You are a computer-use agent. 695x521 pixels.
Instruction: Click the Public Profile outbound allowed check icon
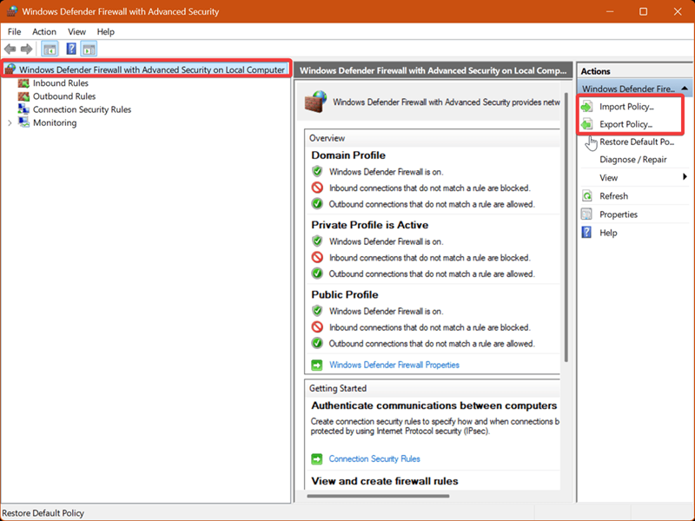point(317,343)
